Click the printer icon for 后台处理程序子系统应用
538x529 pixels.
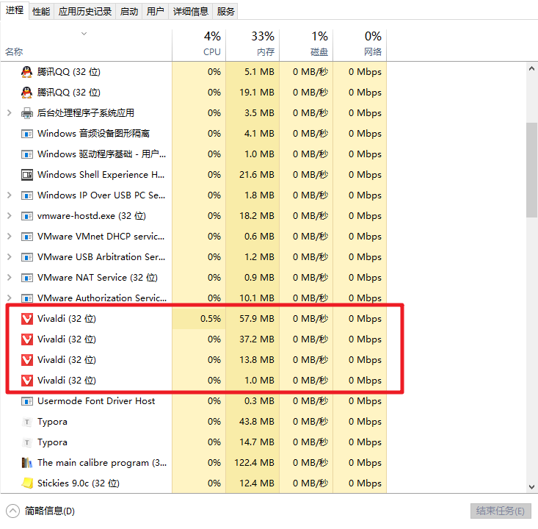tap(27, 113)
